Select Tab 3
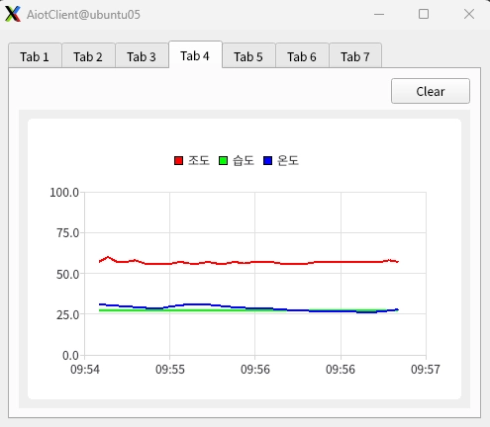Image resolution: width=490 pixels, height=427 pixels. [142, 55]
